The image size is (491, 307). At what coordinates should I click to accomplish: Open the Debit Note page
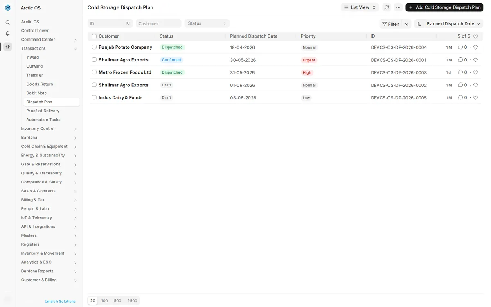36,93
